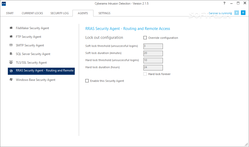Click the 'Soft lock duration (minutes)' label
Viewport: 249px width, 147px height.
(x=103, y=53)
